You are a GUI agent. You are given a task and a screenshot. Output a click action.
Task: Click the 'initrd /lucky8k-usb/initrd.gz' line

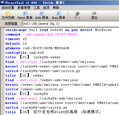[36, 107]
